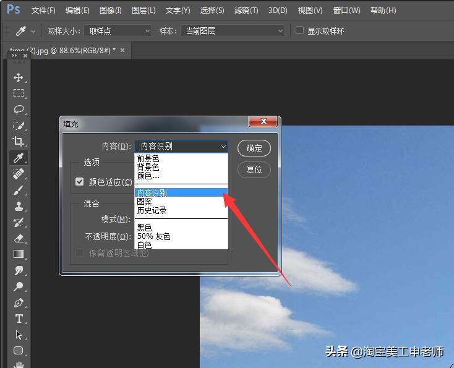Select the Quick Selection tool
Viewport: 454px width, 368px height.
coord(19,126)
